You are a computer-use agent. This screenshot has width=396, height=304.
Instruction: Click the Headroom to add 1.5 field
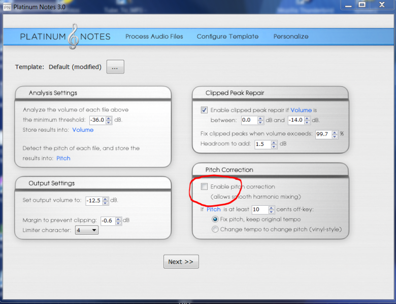click(x=262, y=144)
